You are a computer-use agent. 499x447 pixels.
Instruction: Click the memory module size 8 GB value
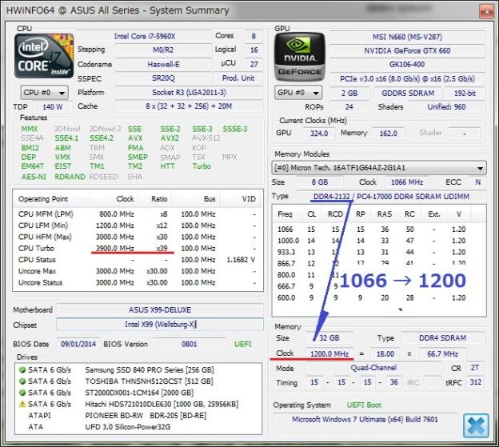point(320,182)
